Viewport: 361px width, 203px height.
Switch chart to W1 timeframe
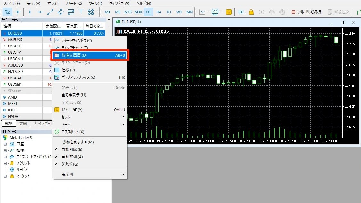tap(179, 12)
